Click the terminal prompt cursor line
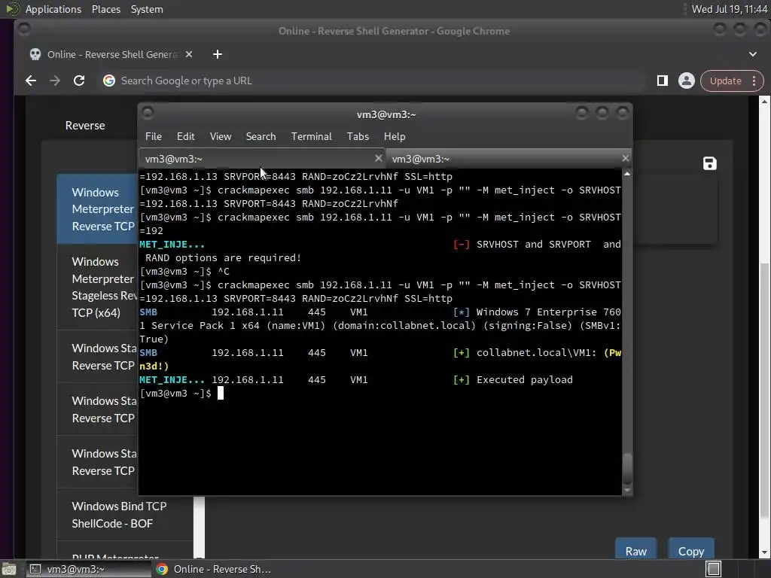The width and height of the screenshot is (771, 578). pyautogui.click(x=182, y=393)
